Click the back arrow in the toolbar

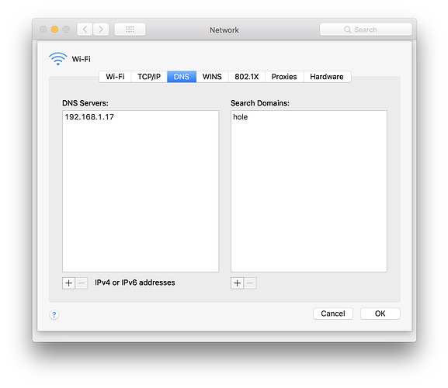(85, 29)
